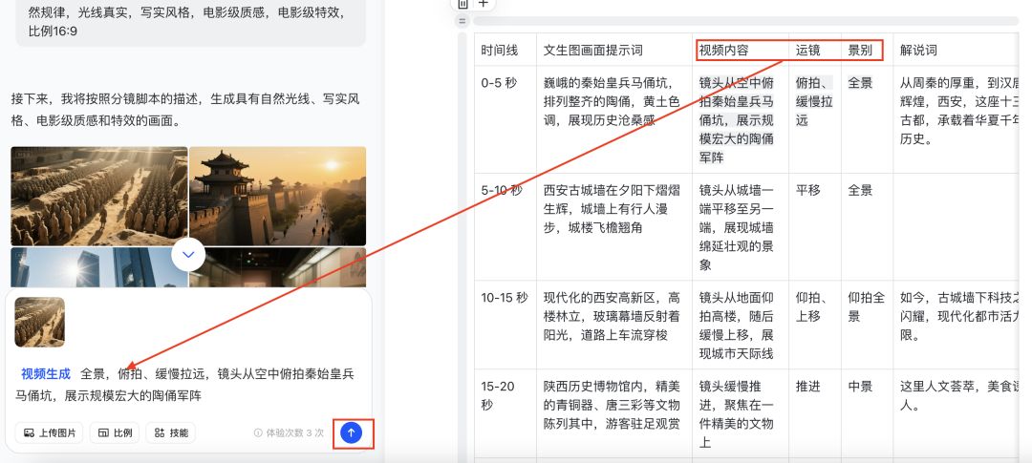Click the narration cell starting with 从周秦的厚重
This screenshot has width=1032, height=463.
tap(956, 119)
